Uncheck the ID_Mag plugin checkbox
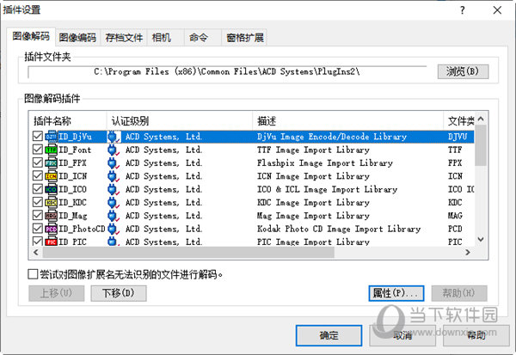 click(38, 215)
